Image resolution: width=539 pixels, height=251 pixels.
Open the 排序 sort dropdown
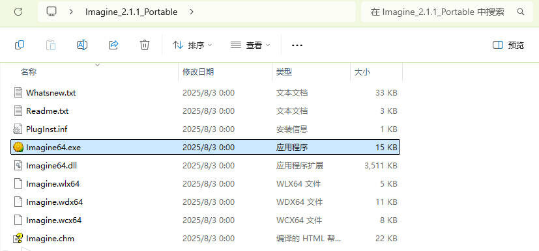(192, 45)
